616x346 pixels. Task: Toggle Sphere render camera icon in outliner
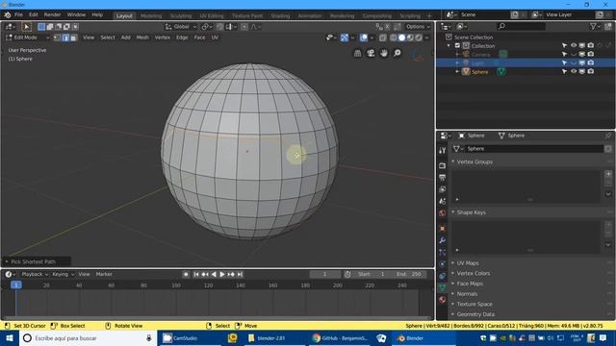click(x=590, y=71)
